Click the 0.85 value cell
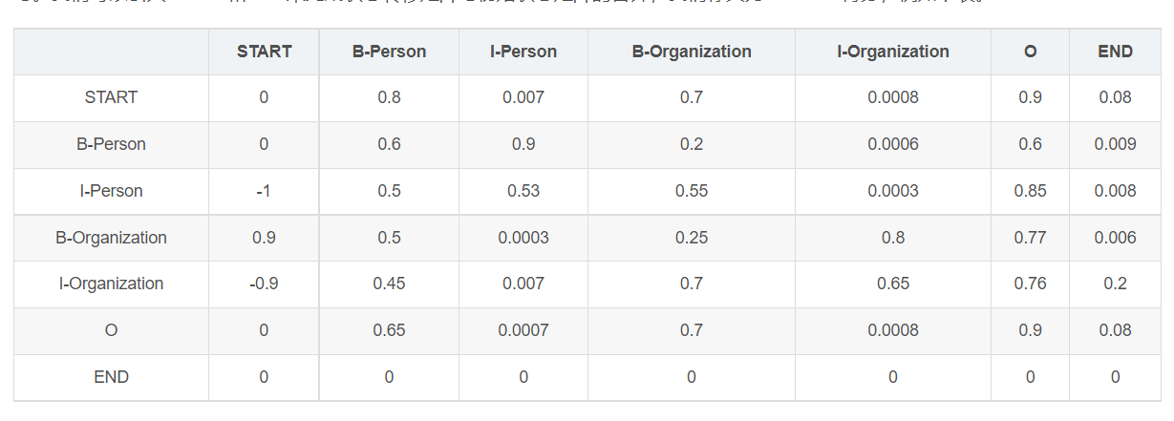This screenshot has width=1174, height=421. [1030, 191]
